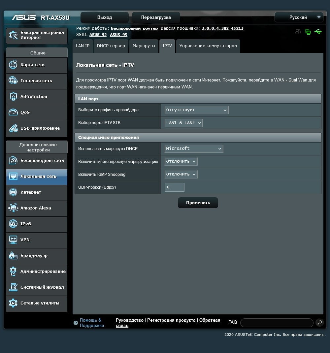Expand the IPTV STB port dropdown
The width and height of the screenshot is (330, 353).
coord(183,123)
